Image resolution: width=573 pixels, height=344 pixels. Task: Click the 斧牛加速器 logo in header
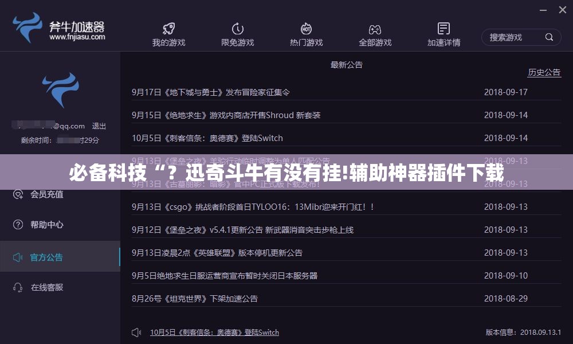(59, 28)
